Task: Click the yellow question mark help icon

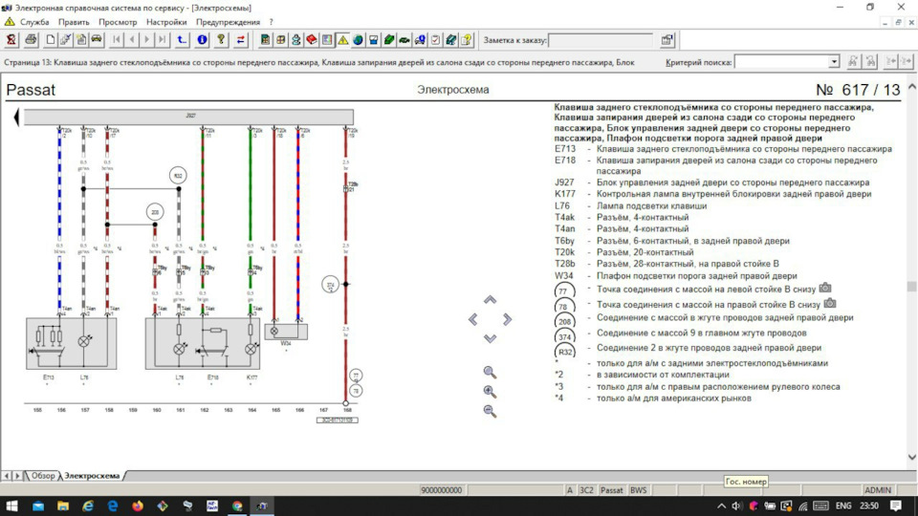Action: 221,40
